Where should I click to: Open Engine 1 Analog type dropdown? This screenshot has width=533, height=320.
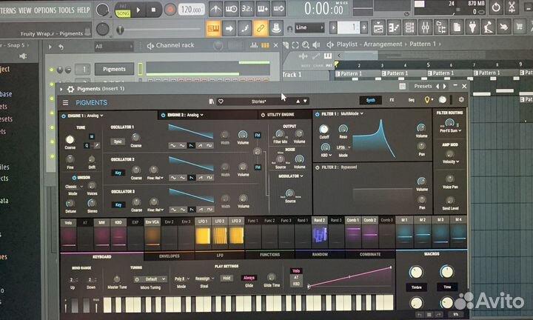91,116
